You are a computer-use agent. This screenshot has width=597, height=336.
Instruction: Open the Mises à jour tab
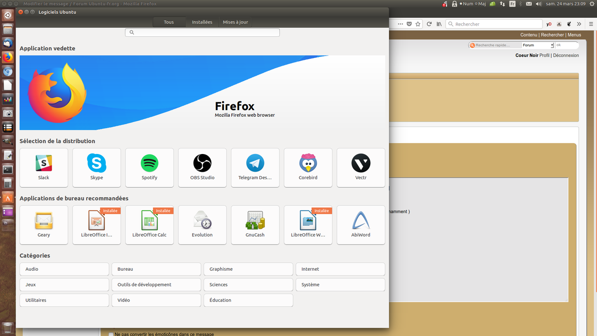pyautogui.click(x=236, y=22)
